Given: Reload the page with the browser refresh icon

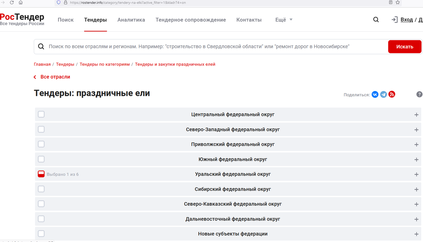Looking at the screenshot, I should pyautogui.click(x=12, y=2).
